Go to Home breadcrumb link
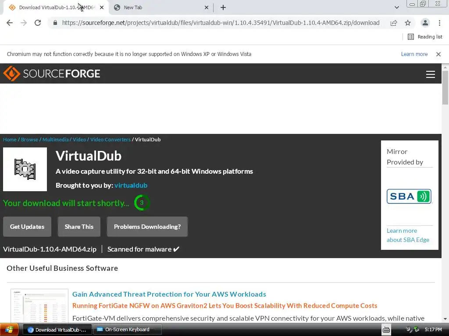Screen dimensions: 449x336 [10, 140]
